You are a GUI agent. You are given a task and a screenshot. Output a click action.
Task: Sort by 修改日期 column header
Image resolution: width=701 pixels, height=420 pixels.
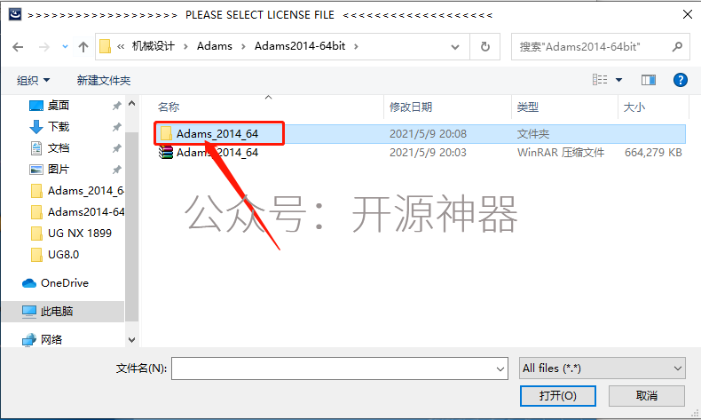(411, 107)
